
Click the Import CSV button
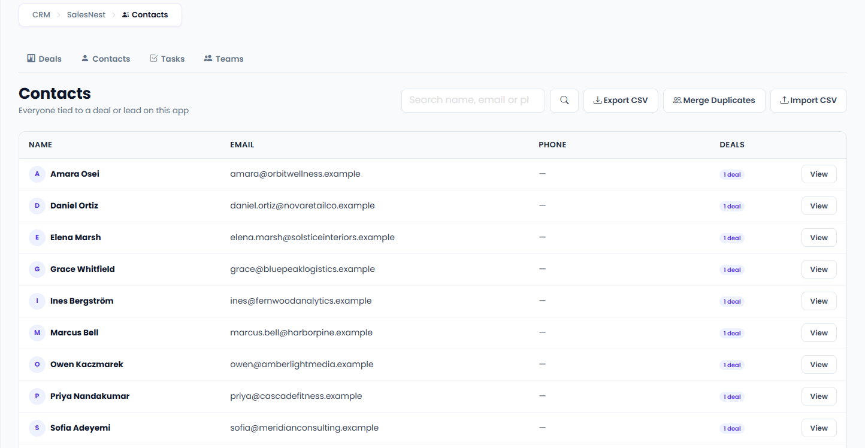808,101
